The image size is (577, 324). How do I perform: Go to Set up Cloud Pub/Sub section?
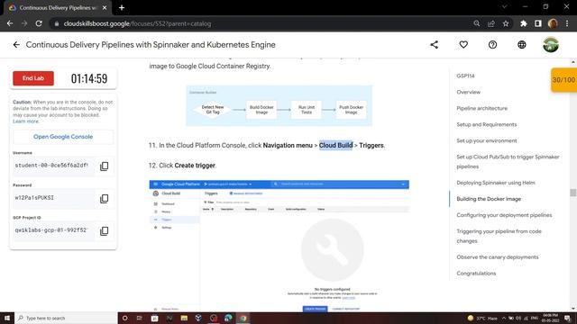(508, 162)
